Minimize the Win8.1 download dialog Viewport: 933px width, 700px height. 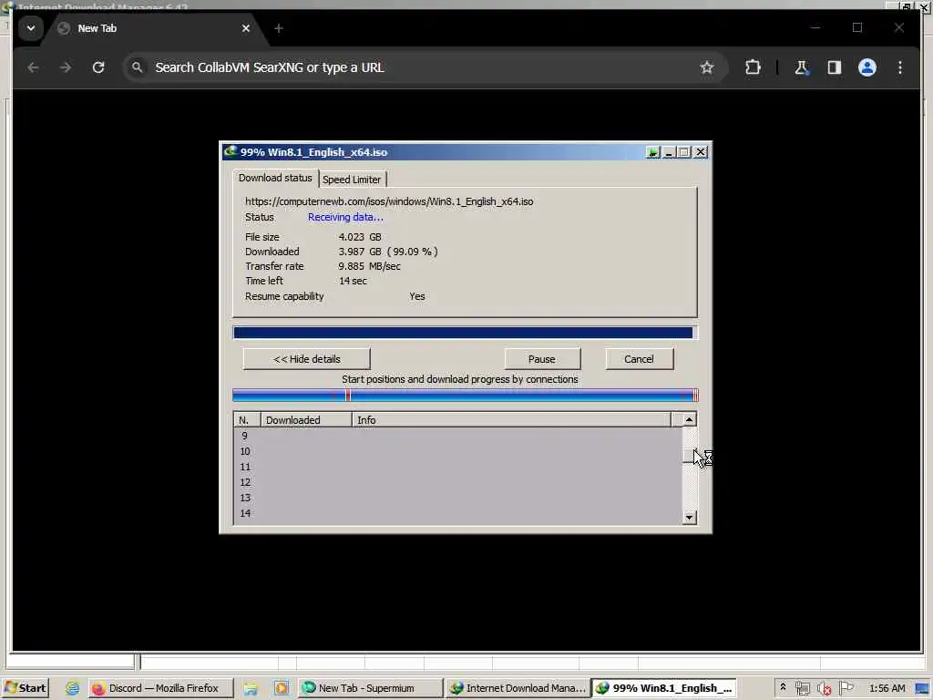(669, 152)
